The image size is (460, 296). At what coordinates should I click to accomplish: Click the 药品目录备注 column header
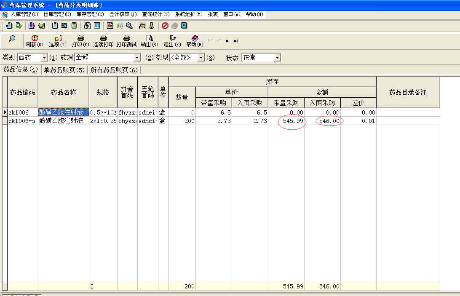click(x=408, y=92)
